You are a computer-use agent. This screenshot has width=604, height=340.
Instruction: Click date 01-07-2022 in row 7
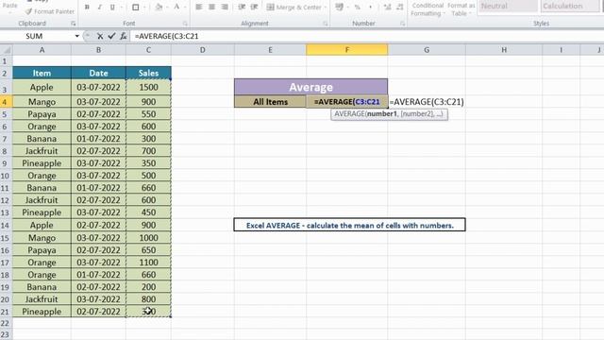click(x=98, y=139)
